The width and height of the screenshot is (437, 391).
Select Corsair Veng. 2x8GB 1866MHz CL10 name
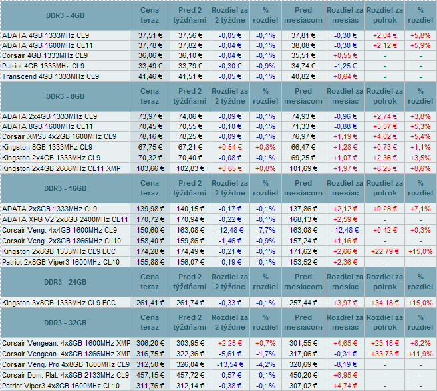pyautogui.click(x=62, y=241)
